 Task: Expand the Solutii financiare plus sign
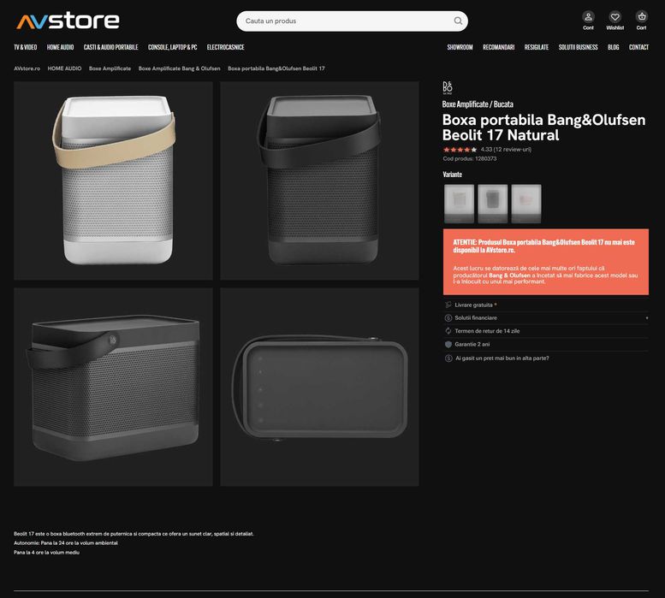(x=647, y=318)
